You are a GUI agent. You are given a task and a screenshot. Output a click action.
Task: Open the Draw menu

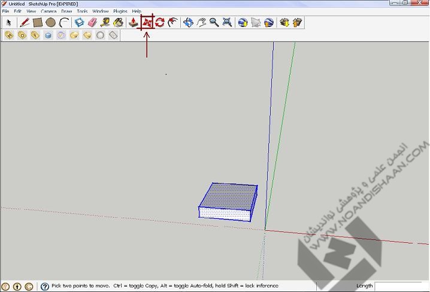point(66,11)
